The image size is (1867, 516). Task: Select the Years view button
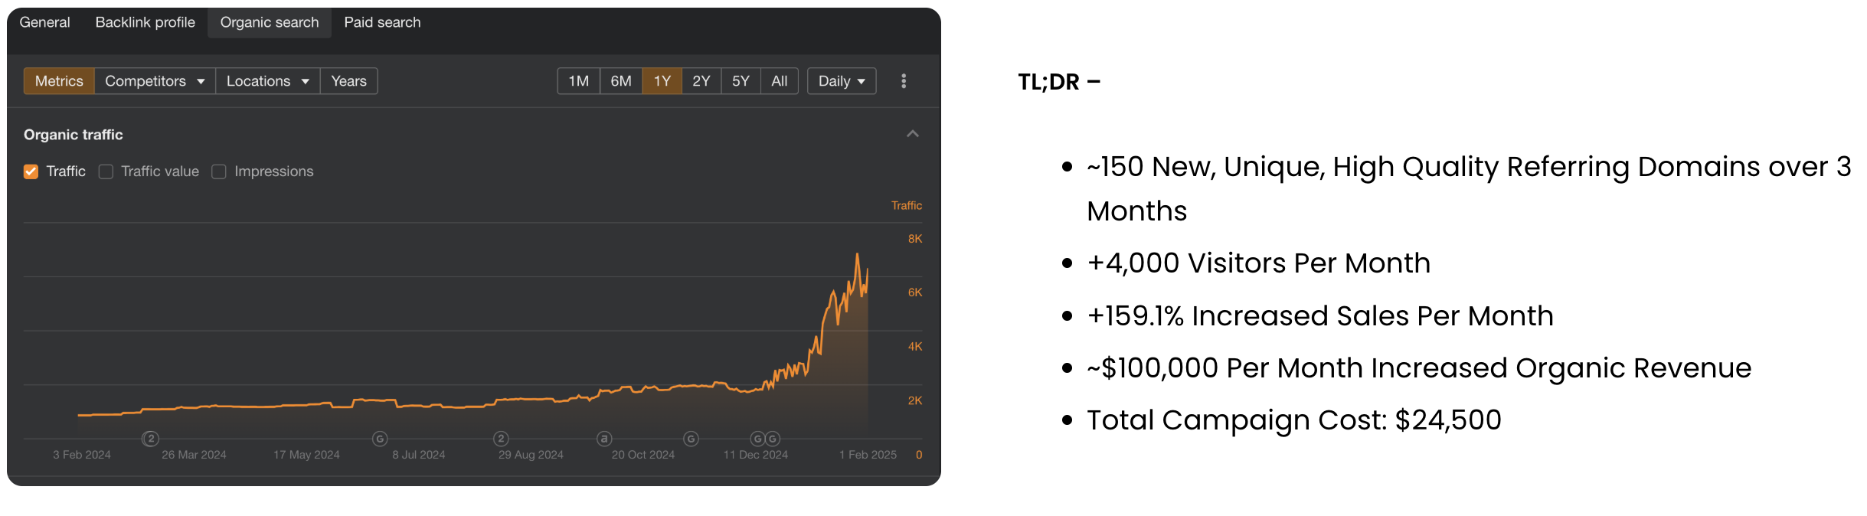(x=348, y=81)
